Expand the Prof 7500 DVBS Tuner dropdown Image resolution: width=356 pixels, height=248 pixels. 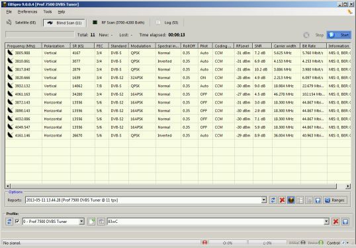tap(82, 222)
